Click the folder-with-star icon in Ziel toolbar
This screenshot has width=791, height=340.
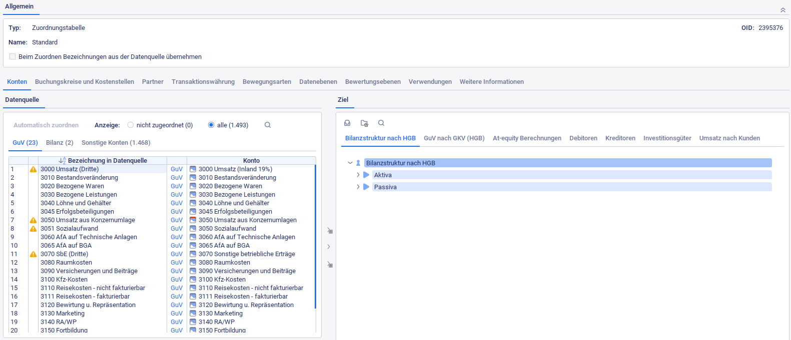pos(364,123)
